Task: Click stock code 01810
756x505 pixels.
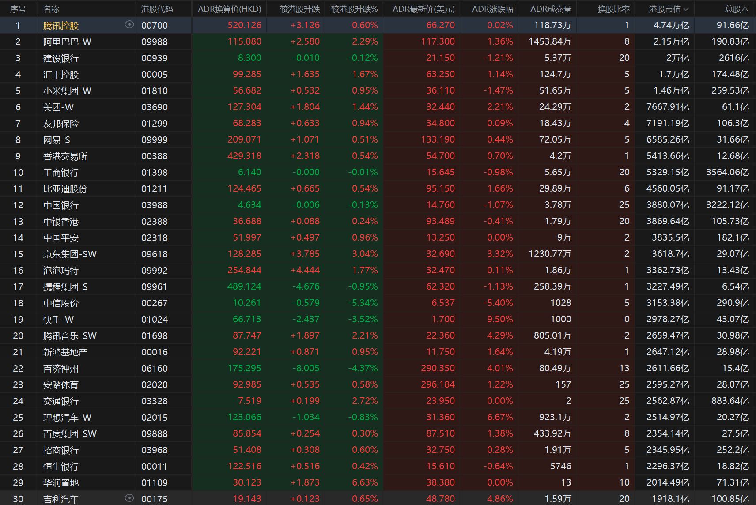Action: [155, 91]
